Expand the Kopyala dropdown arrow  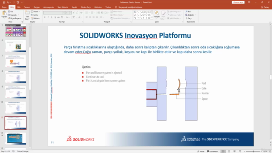tap(18, 15)
